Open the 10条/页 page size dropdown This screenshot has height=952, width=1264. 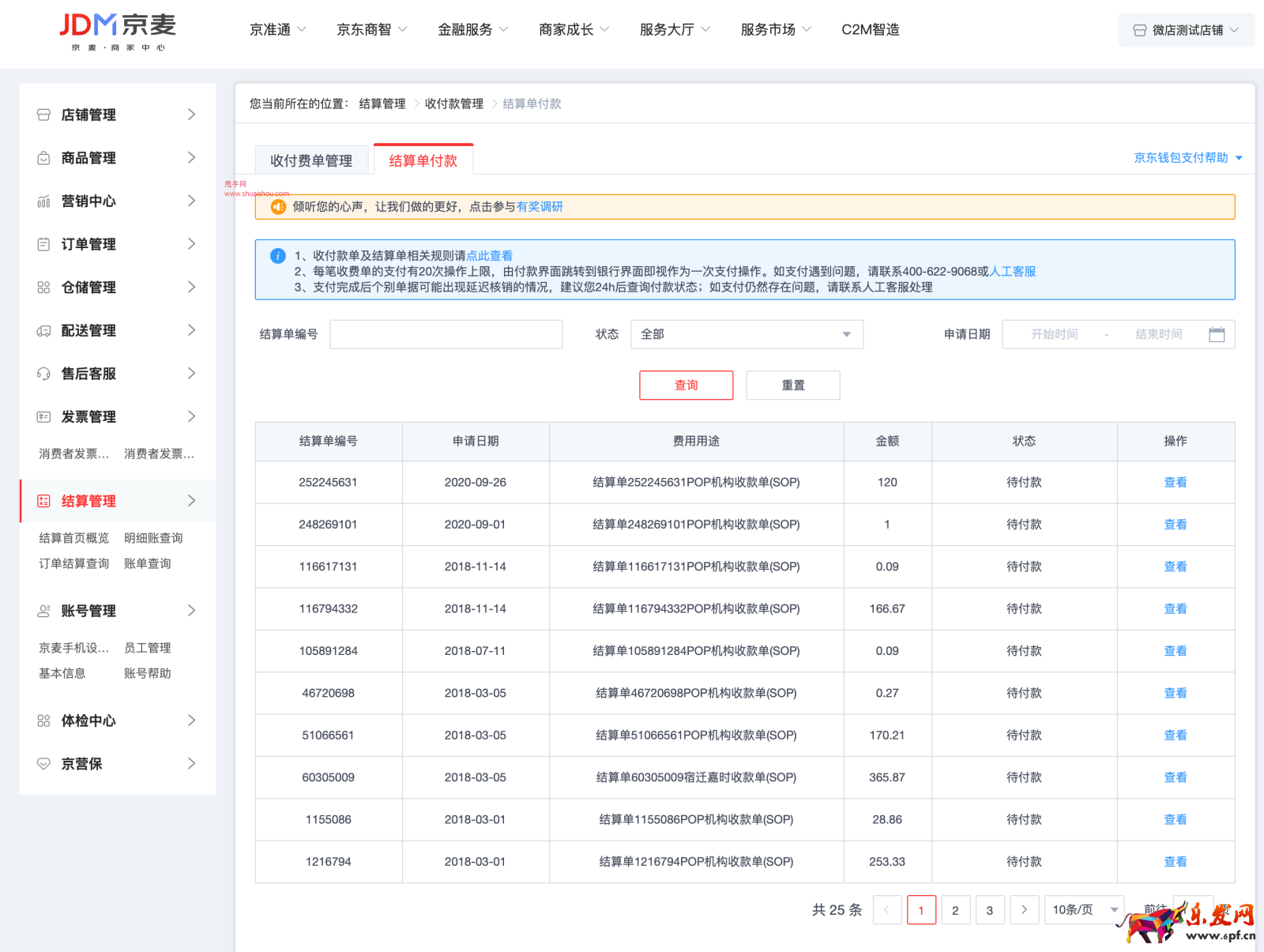click(x=1084, y=909)
